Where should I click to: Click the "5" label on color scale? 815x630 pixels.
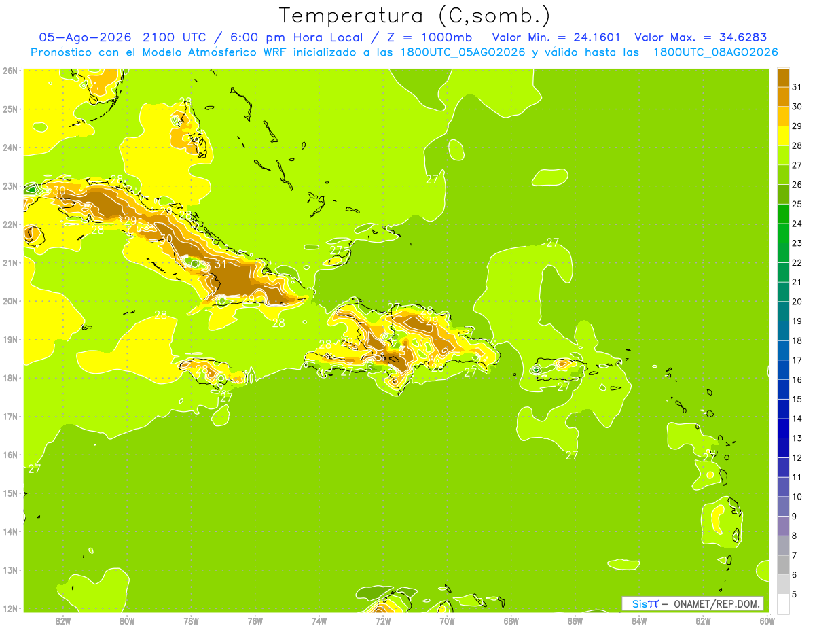(796, 595)
